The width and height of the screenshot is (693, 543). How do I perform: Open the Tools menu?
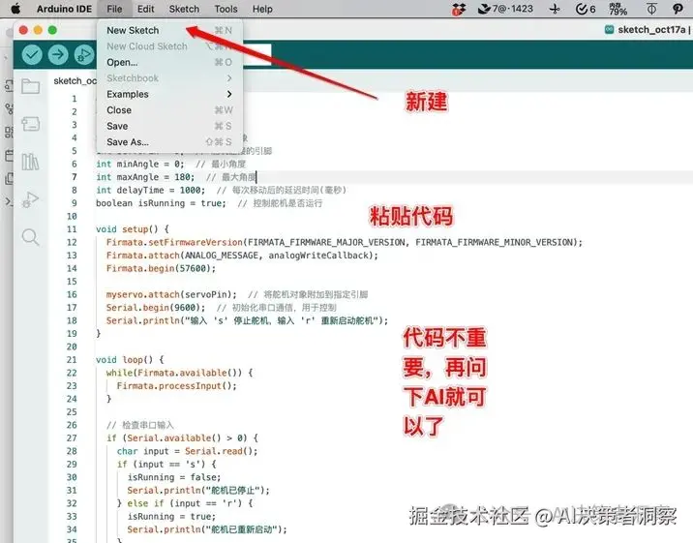226,9
